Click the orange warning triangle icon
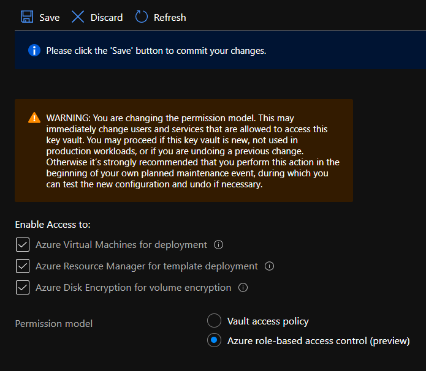Image resolution: width=426 pixels, height=371 pixels. point(34,118)
